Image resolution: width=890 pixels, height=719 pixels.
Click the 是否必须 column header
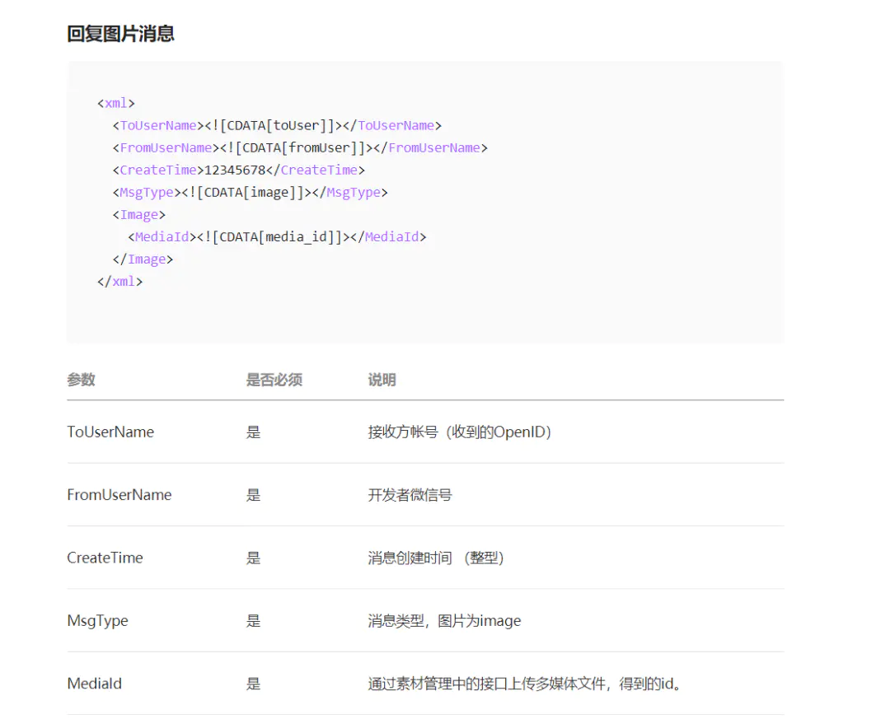[274, 380]
